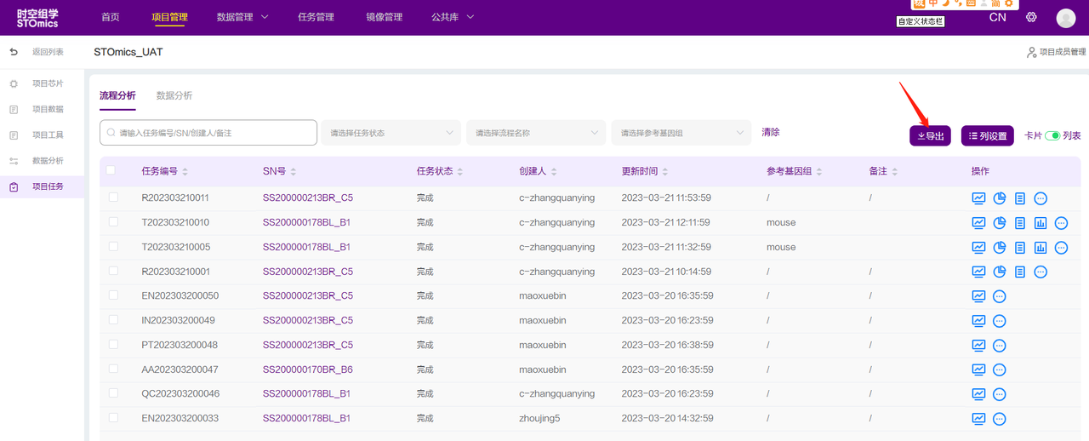Image resolution: width=1089 pixels, height=441 pixels.
Task: Open document report icon for T202303210005
Action: coord(1020,248)
